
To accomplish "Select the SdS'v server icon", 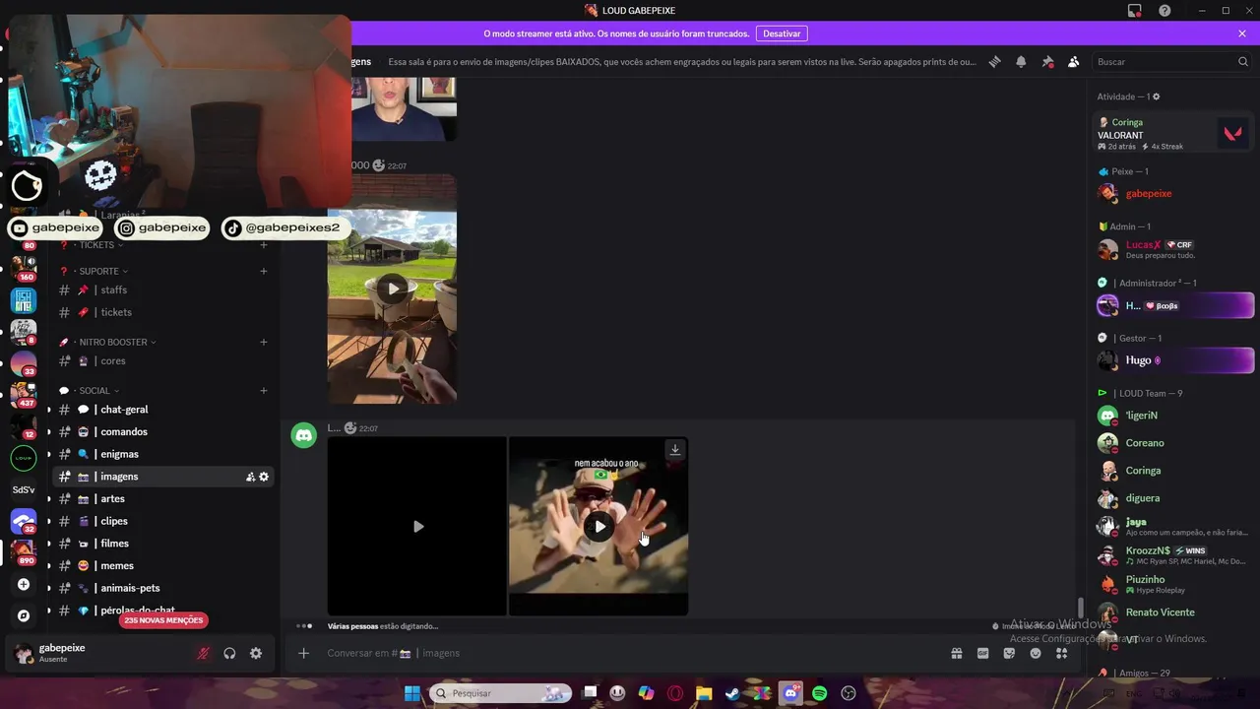I will [x=24, y=489].
